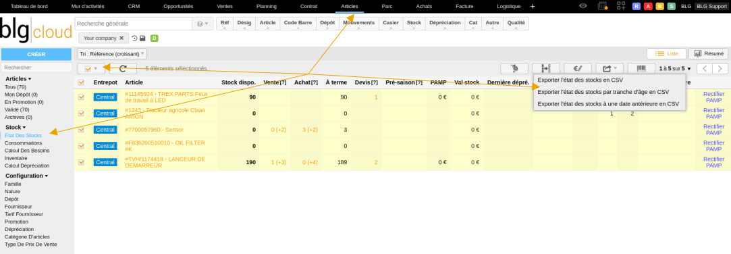This screenshot has width=731, height=254.
Task: Click the eye visibility icon in top bar
Action: [x=583, y=6]
